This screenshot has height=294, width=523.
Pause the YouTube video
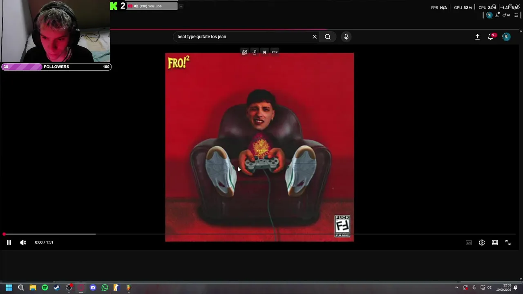coord(9,243)
